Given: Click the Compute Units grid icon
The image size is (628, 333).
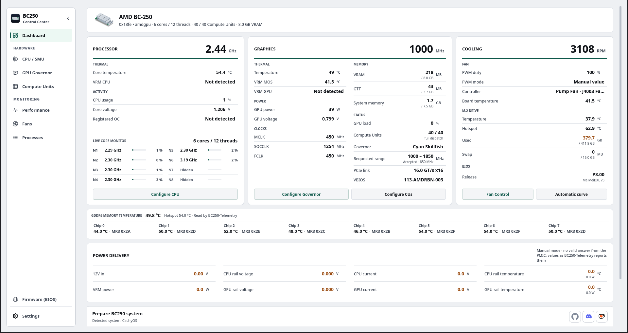Looking at the screenshot, I should pos(15,86).
